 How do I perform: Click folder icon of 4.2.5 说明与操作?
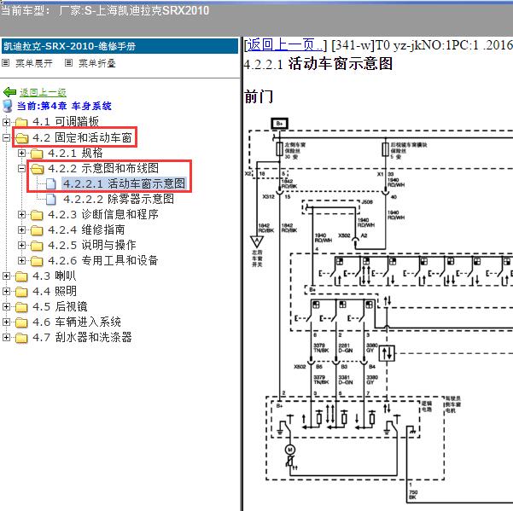tap(37, 246)
